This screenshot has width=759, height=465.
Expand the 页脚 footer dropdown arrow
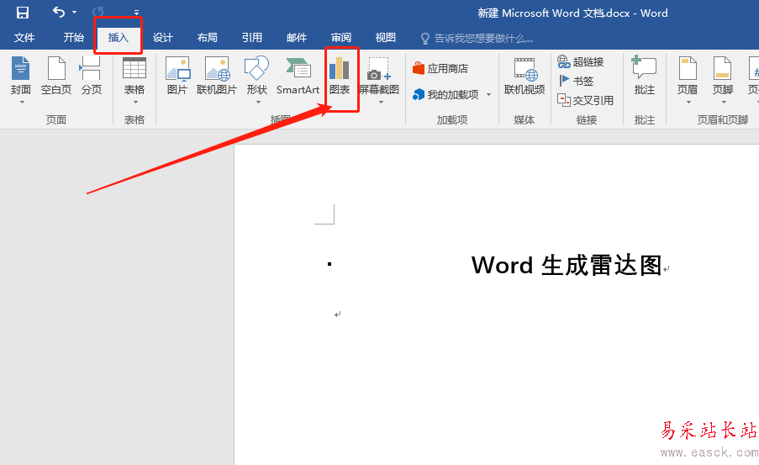click(725, 103)
